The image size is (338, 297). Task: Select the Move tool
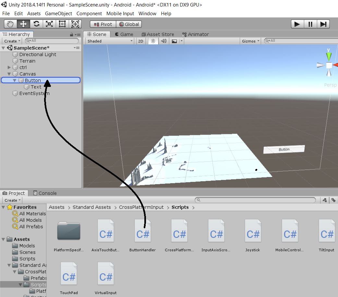23,24
